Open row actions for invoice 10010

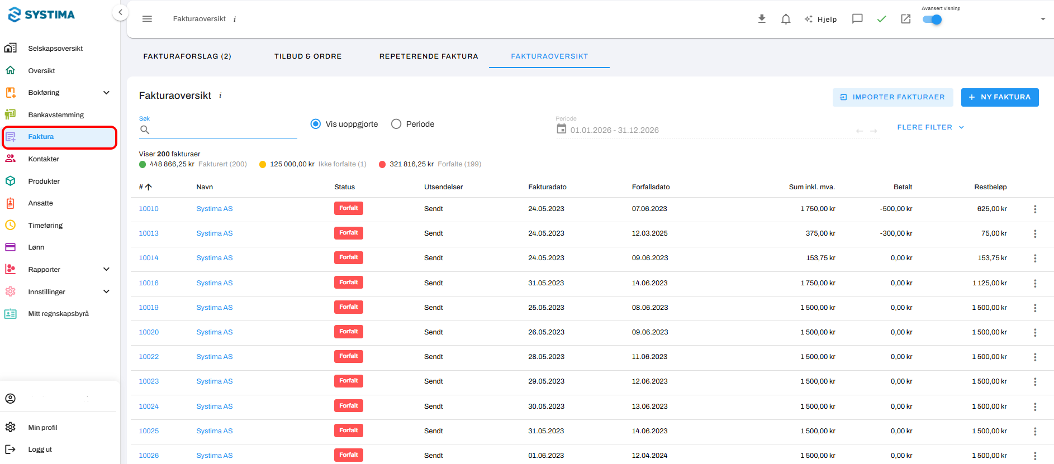tap(1035, 209)
